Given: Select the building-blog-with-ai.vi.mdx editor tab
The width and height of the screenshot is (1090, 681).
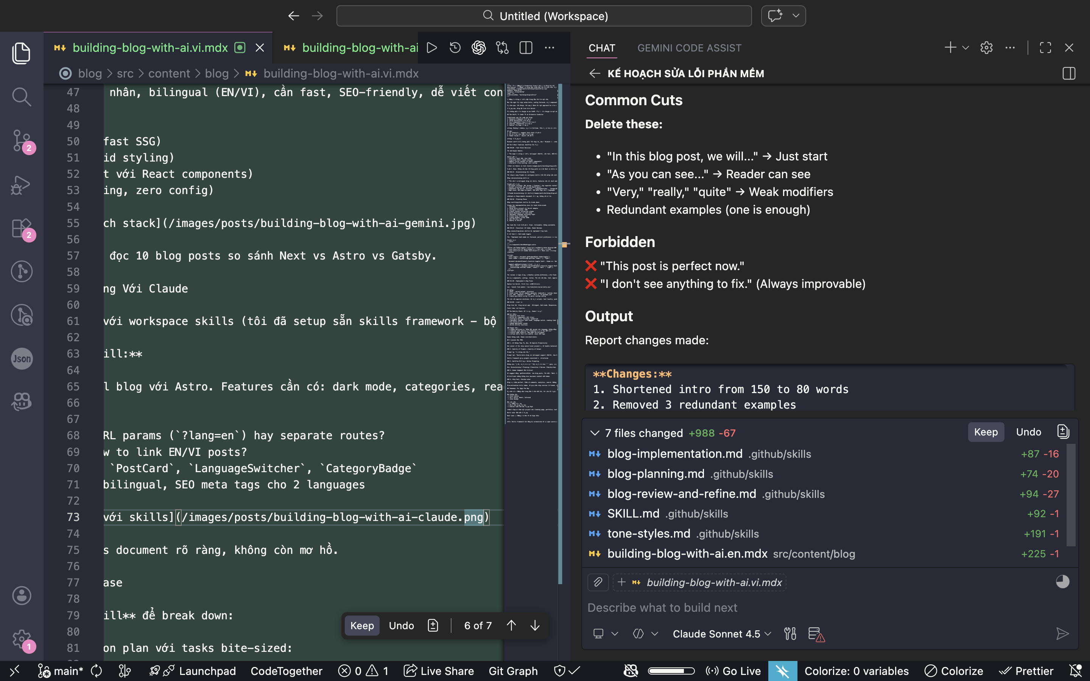Looking at the screenshot, I should pyautogui.click(x=150, y=48).
